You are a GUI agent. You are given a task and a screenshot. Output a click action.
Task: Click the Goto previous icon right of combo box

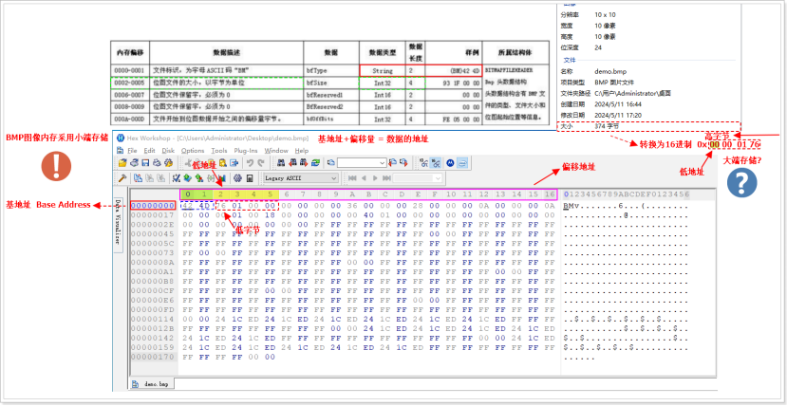tap(392, 163)
